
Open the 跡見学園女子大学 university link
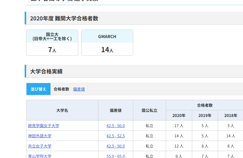click(44, 126)
